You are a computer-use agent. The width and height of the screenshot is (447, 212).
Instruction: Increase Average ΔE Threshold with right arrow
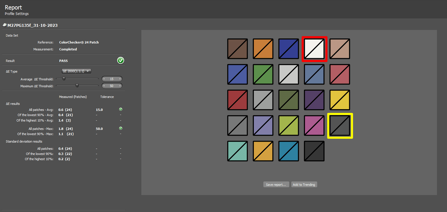tap(120, 79)
